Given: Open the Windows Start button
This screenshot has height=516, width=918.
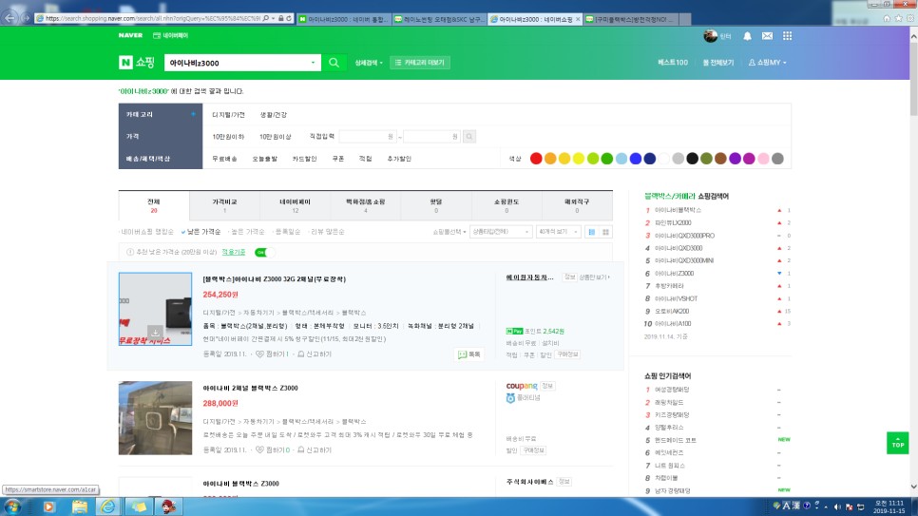Looking at the screenshot, I should point(13,506).
